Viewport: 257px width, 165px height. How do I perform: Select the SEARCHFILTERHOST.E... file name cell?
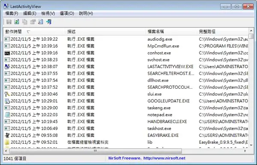[x=171, y=73]
